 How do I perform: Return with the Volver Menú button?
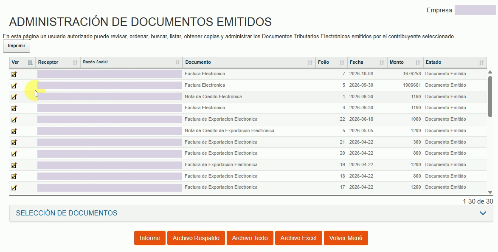point(346,238)
